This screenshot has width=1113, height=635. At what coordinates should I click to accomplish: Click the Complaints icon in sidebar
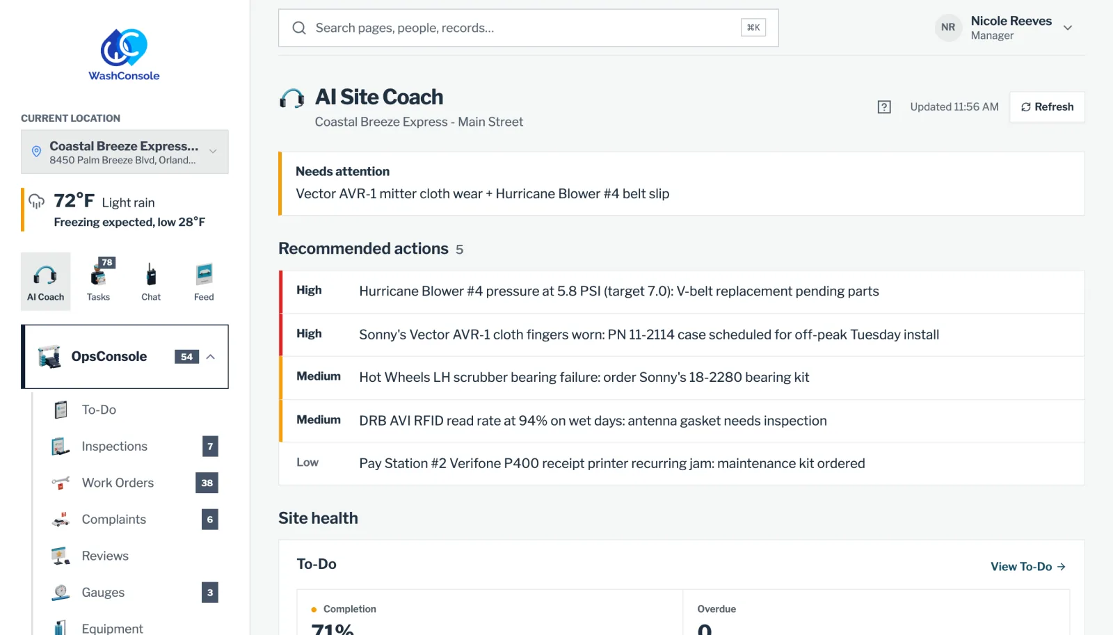click(61, 520)
